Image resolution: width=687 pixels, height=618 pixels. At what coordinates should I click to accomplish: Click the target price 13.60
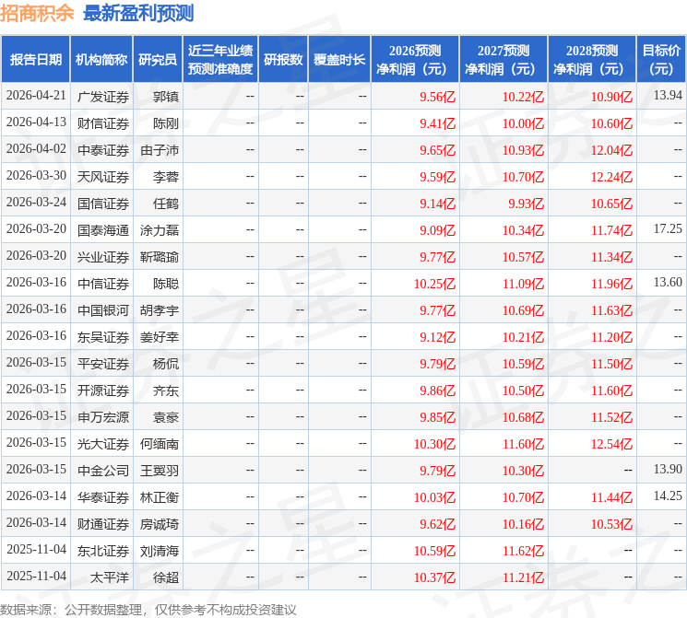pyautogui.click(x=668, y=282)
